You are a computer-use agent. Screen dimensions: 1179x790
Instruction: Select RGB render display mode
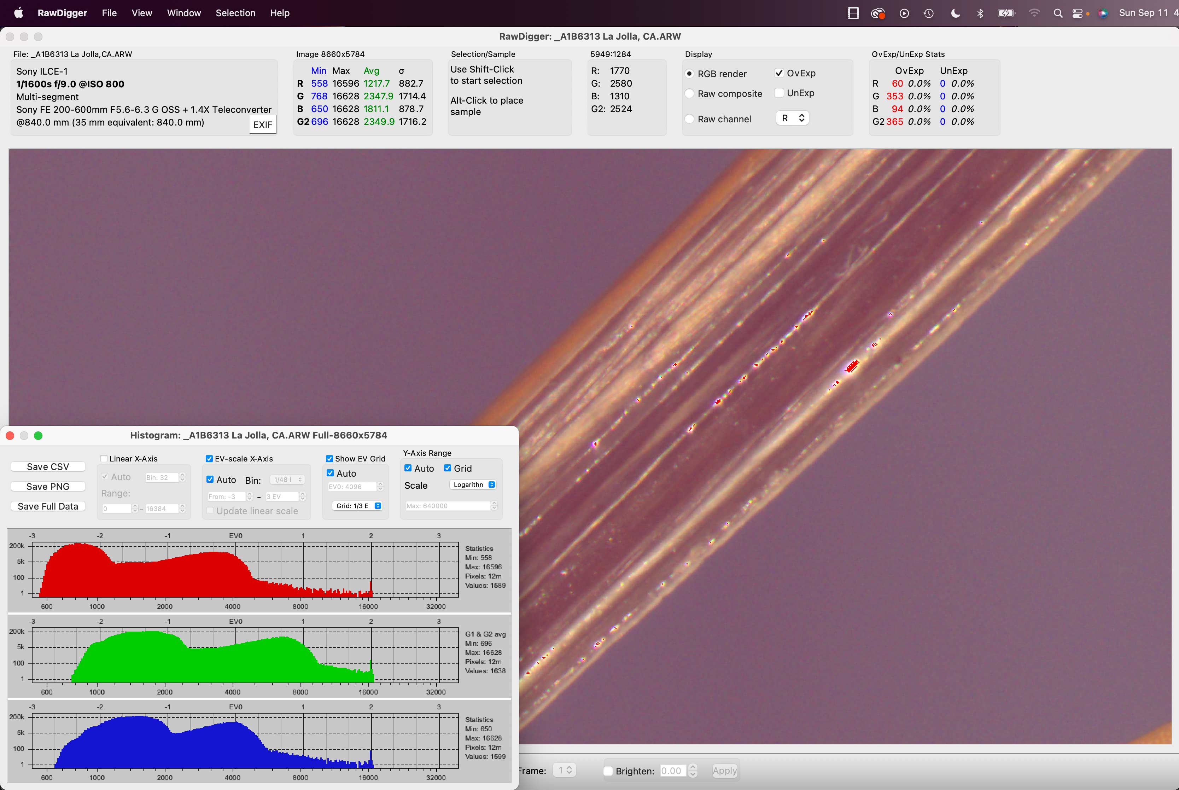[689, 74]
